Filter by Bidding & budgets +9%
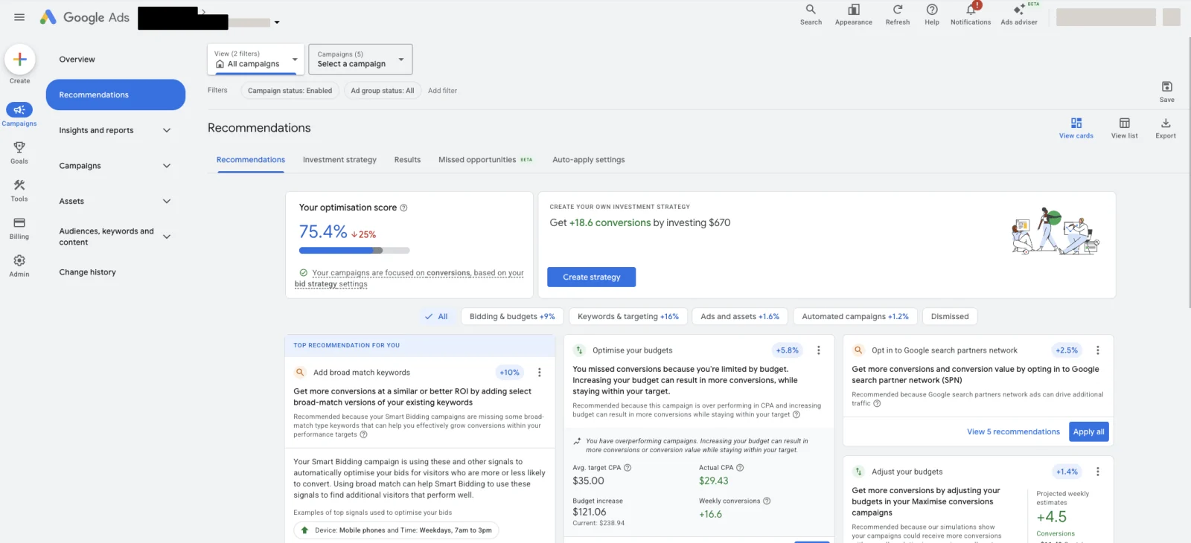Screen dimensions: 1191x543 point(512,317)
